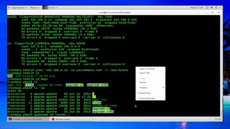Click the 'total 56' line
Viewport: 230px width, 129px height.
tap(14, 91)
